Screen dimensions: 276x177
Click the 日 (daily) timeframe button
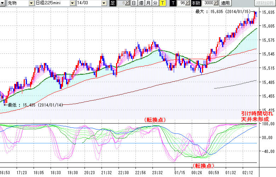pos(133,3)
